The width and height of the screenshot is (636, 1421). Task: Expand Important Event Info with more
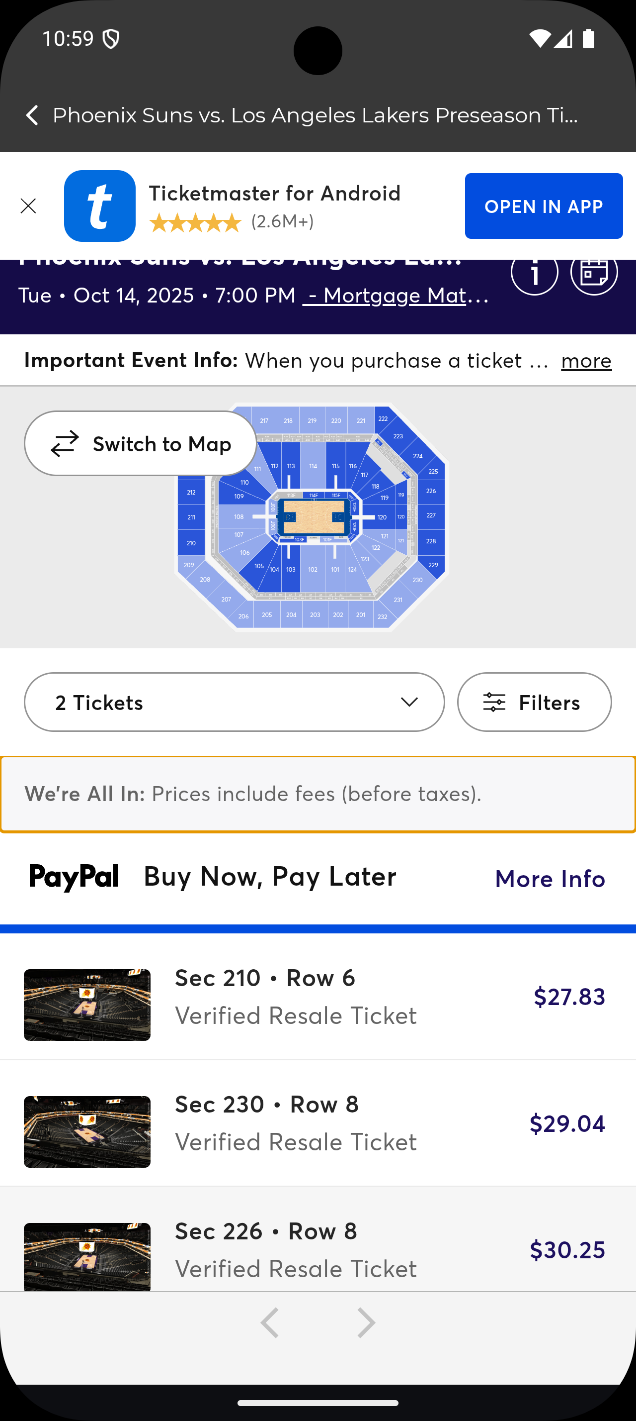point(586,361)
